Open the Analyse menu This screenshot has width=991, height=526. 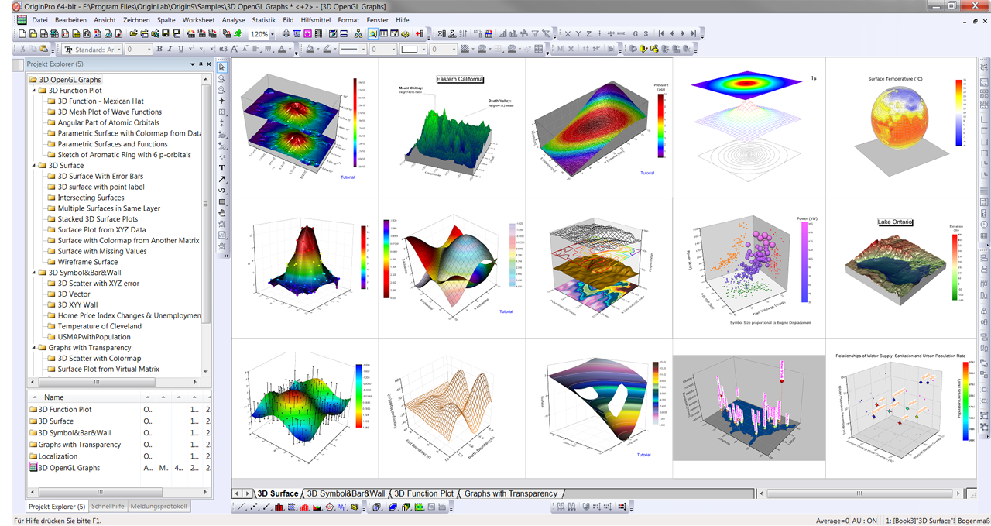[233, 19]
